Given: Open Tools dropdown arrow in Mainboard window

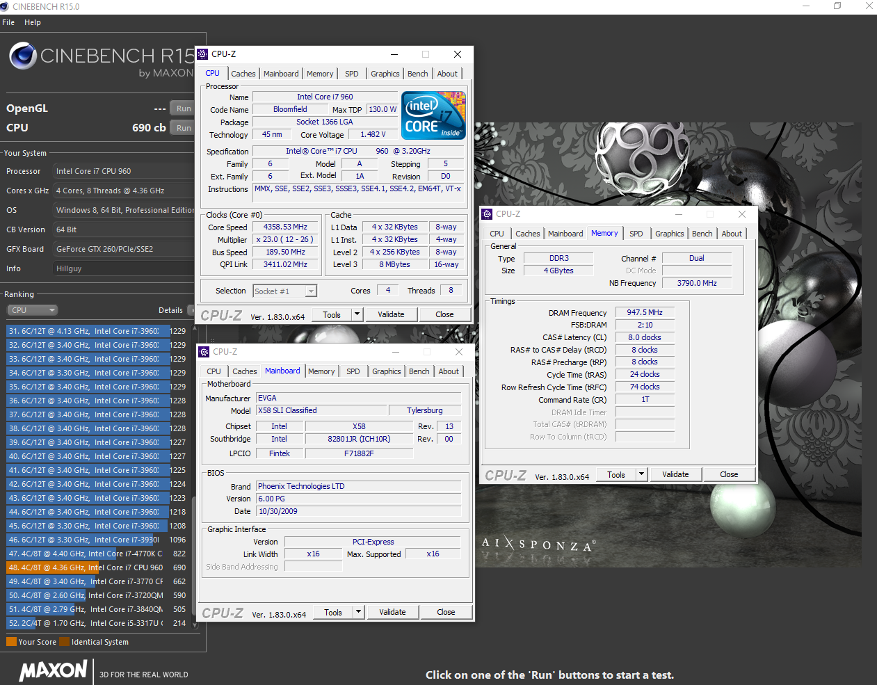Looking at the screenshot, I should pos(358,612).
